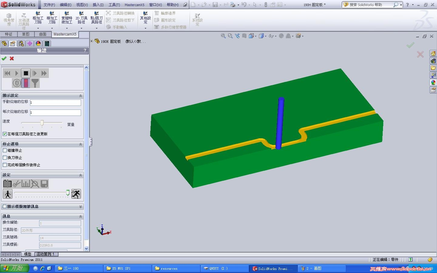Open File Explorer in the task pane
The height and width of the screenshot is (273, 437).
[x=433, y=68]
